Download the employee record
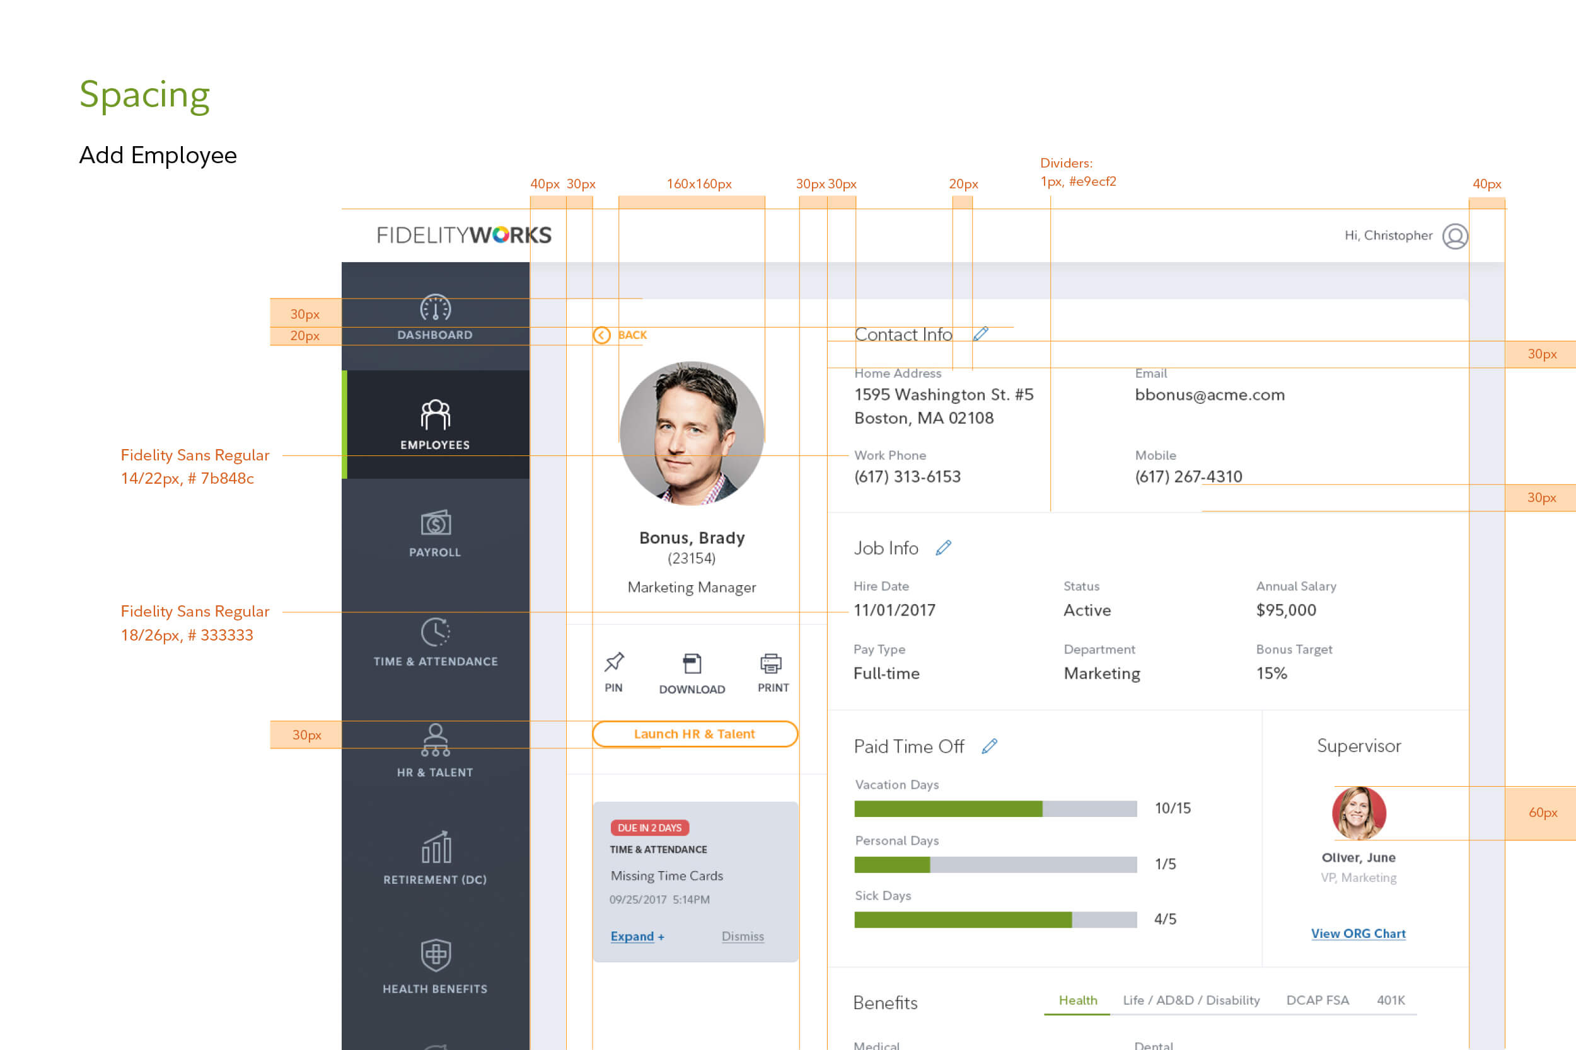Viewport: 1576px width, 1050px height. click(x=692, y=664)
